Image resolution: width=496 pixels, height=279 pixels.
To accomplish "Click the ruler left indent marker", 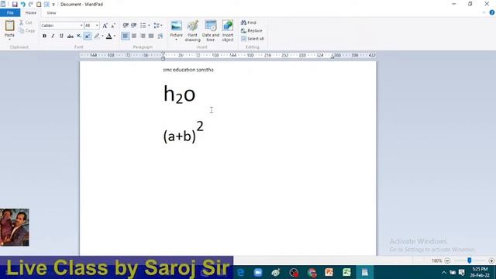I will click(163, 57).
